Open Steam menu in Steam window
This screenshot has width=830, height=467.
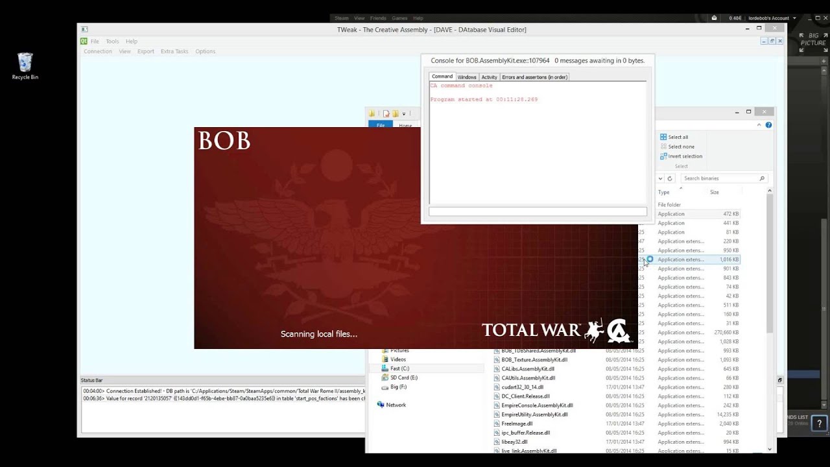pos(342,18)
